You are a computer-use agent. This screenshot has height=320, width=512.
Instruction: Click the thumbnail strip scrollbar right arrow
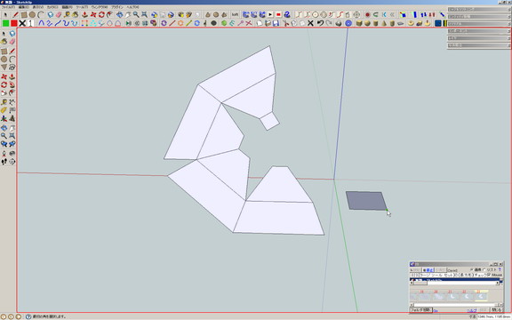[x=500, y=305]
